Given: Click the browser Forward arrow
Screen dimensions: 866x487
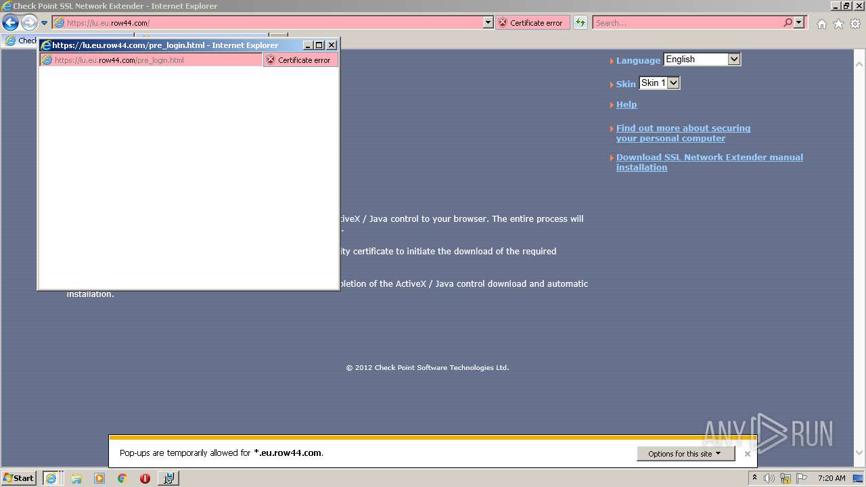Looking at the screenshot, I should tap(29, 22).
